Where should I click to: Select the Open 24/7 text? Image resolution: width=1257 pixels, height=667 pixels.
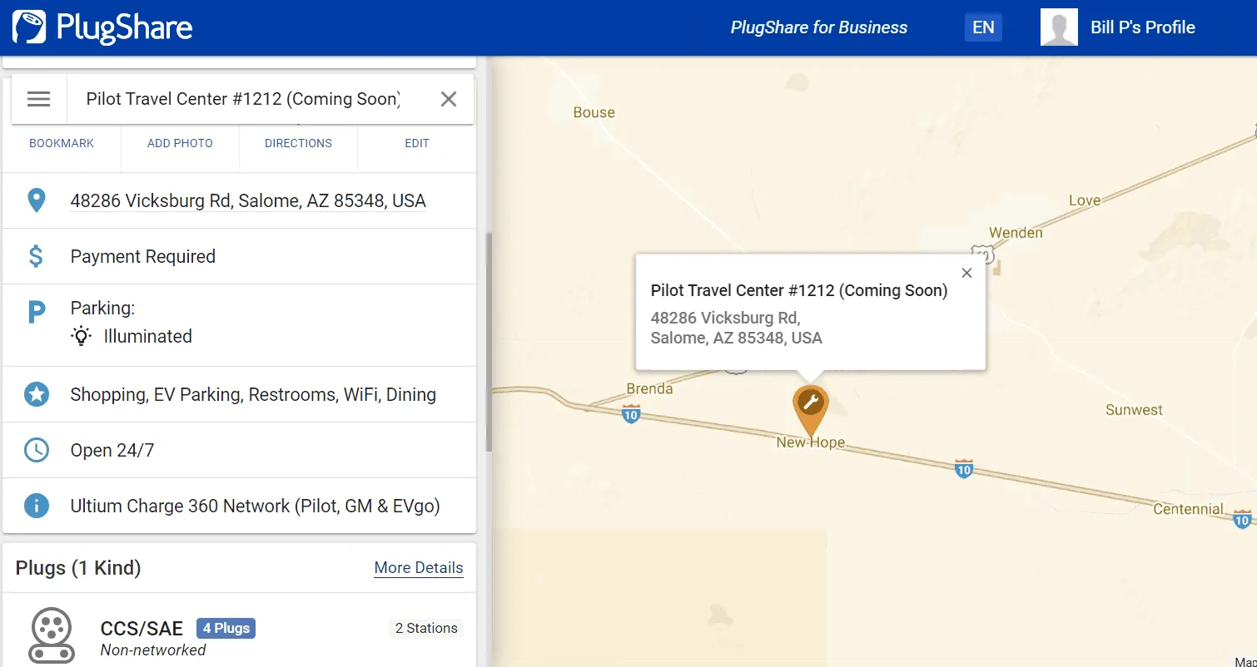click(112, 450)
